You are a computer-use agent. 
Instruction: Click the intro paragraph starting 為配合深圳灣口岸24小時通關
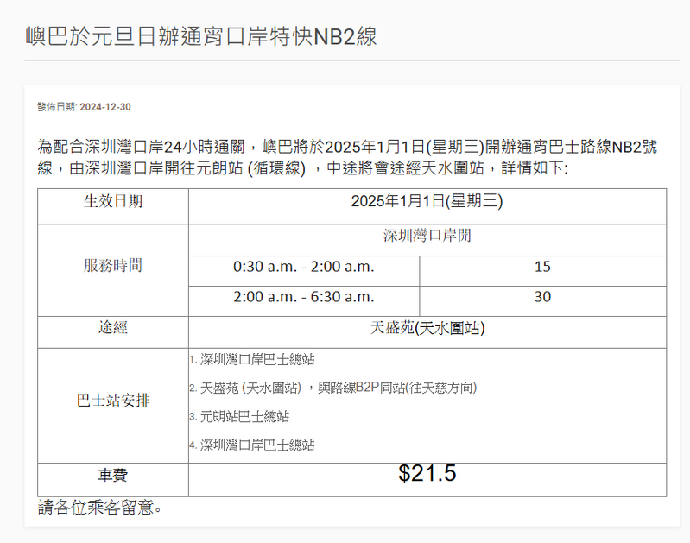point(347,157)
